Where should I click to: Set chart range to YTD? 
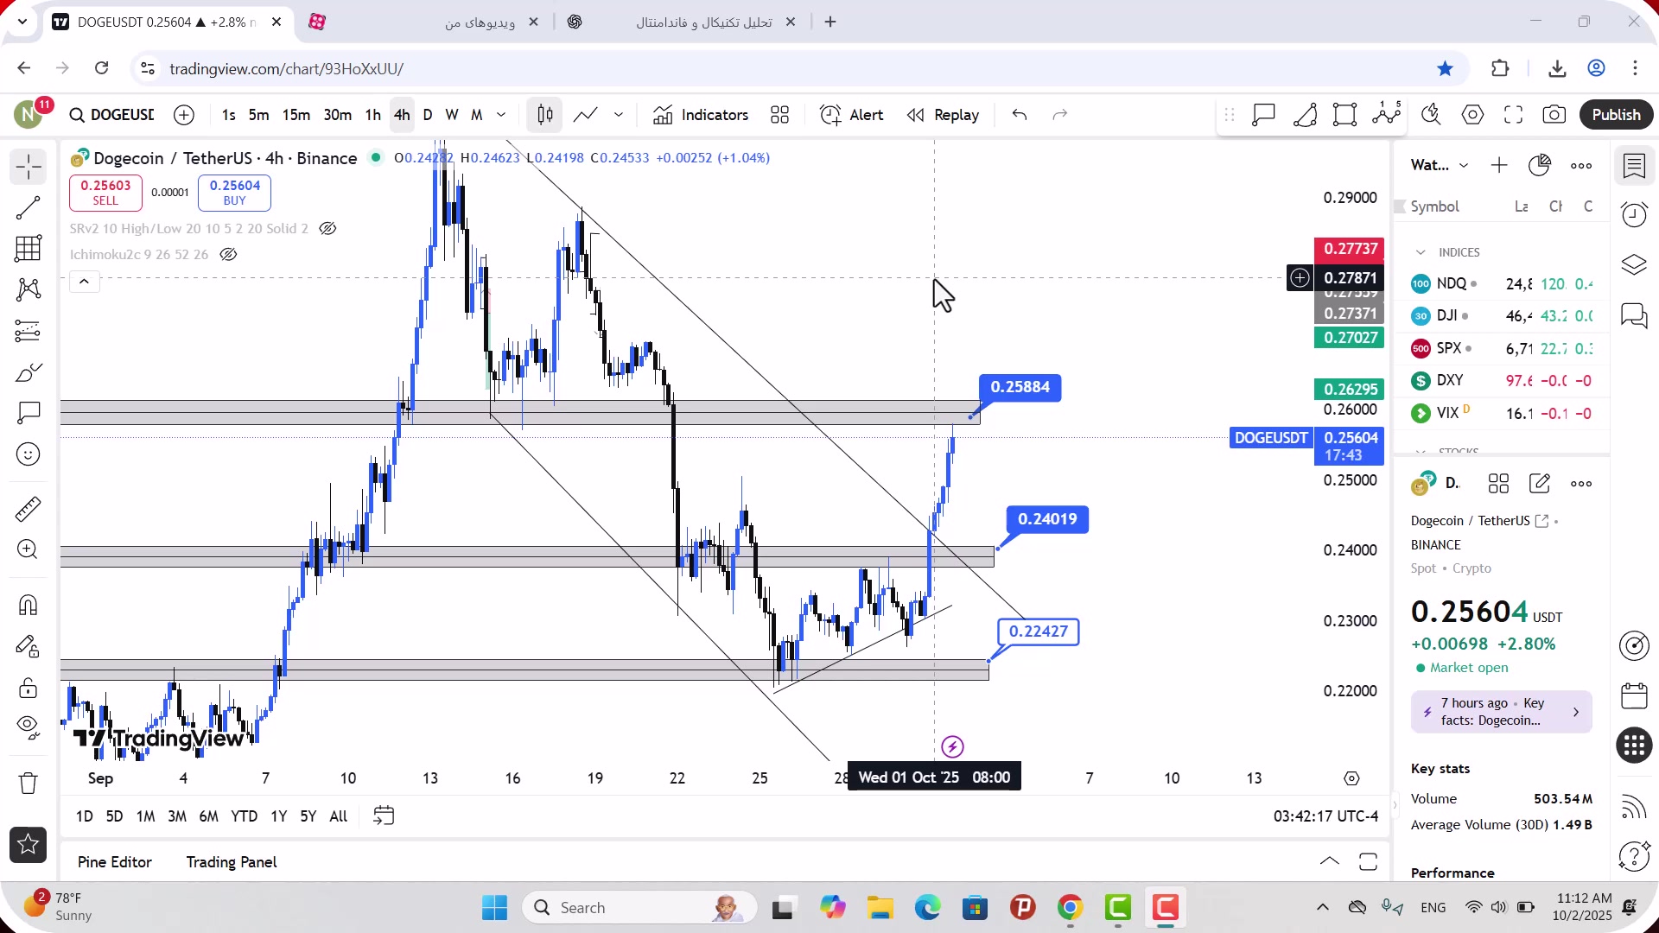pos(244,816)
